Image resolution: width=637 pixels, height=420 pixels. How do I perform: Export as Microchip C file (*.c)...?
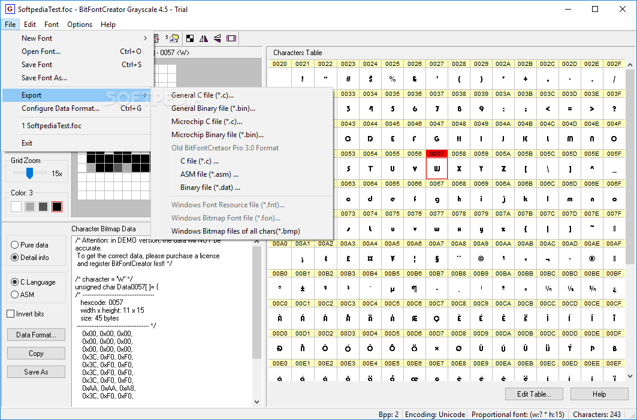tap(241, 122)
